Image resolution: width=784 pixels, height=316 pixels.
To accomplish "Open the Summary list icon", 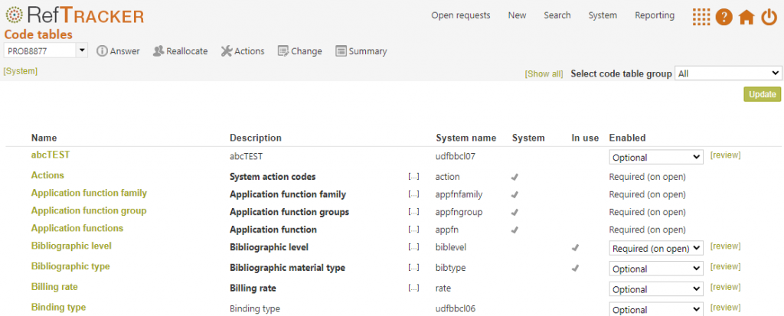I will tap(341, 51).
